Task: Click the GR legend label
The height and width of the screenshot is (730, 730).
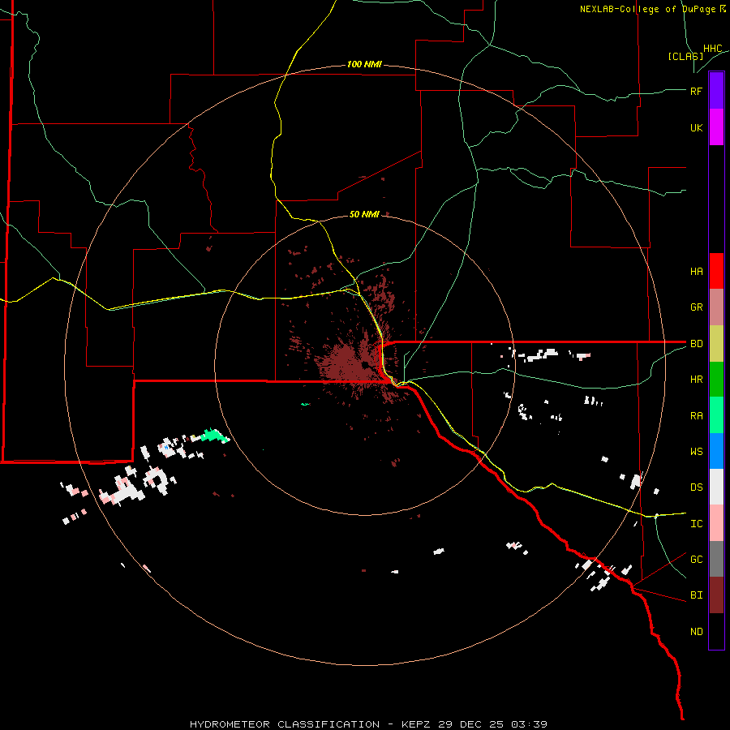Action: [x=696, y=307]
